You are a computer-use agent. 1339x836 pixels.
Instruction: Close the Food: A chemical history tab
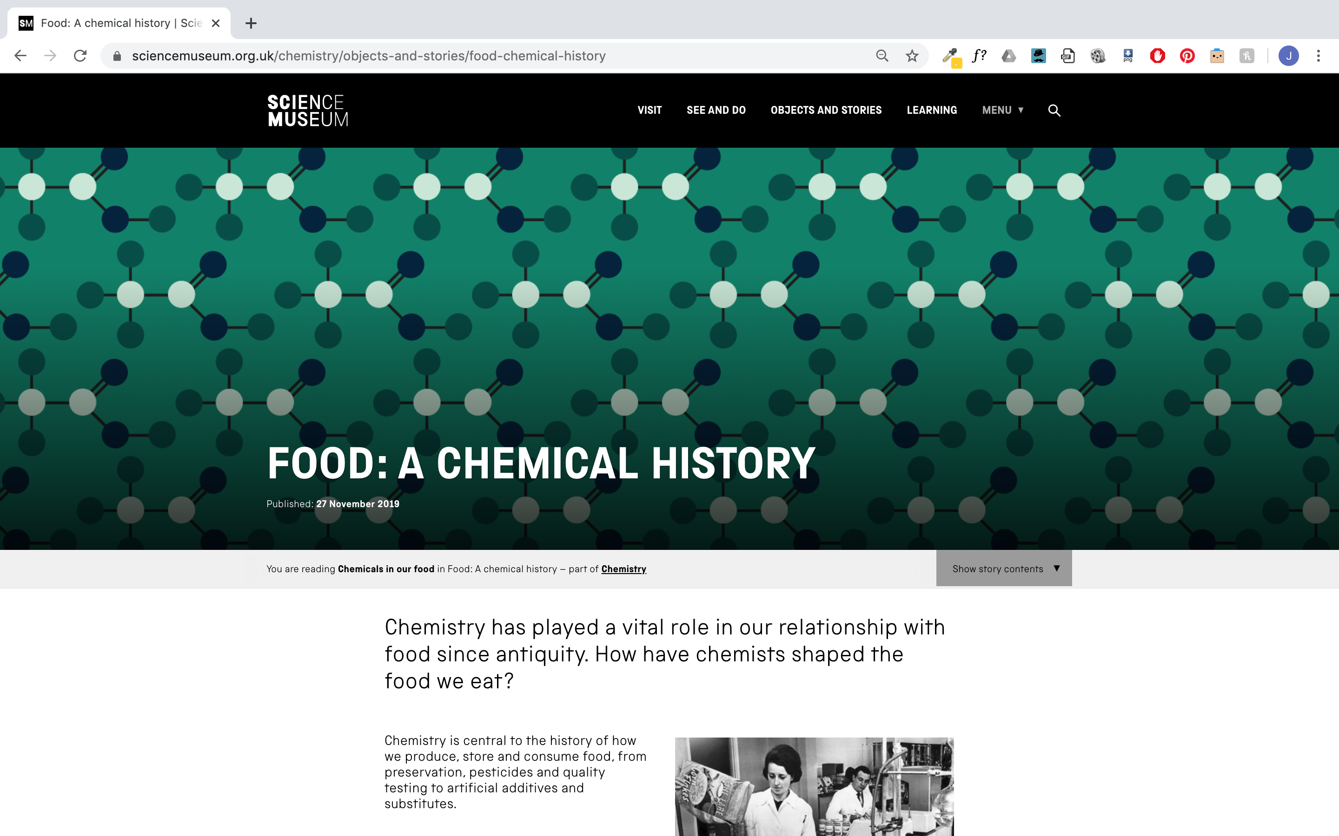pos(216,23)
